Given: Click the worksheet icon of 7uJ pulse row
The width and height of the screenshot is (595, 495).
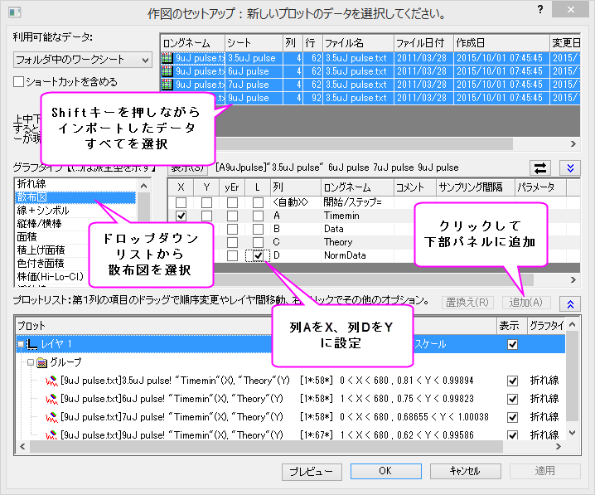Looking at the screenshot, I should [167, 85].
